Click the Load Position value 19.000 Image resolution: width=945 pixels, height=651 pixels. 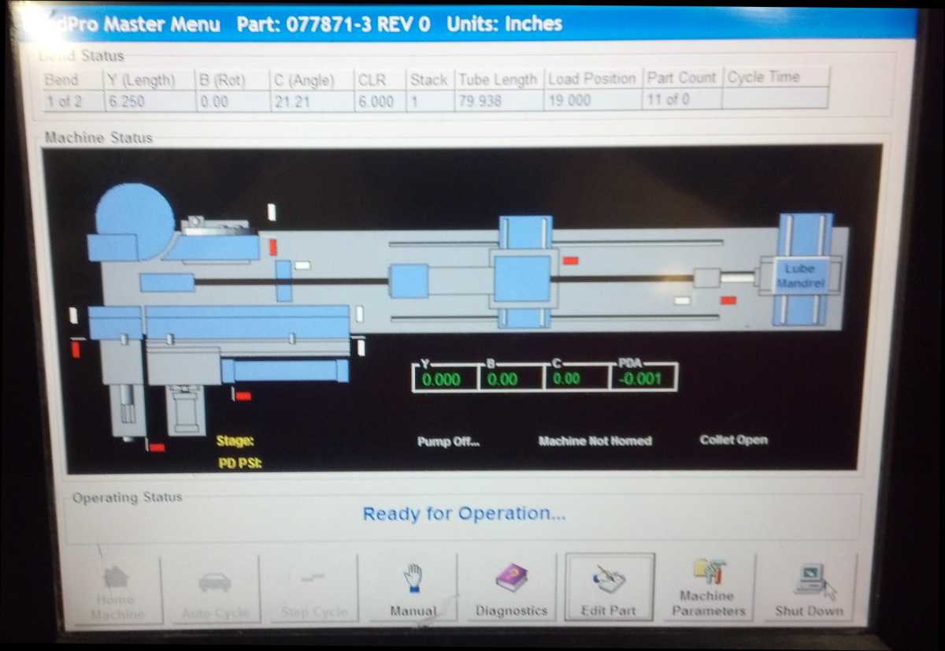click(593, 102)
